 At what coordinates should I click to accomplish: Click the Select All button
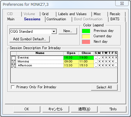(x=104, y=87)
